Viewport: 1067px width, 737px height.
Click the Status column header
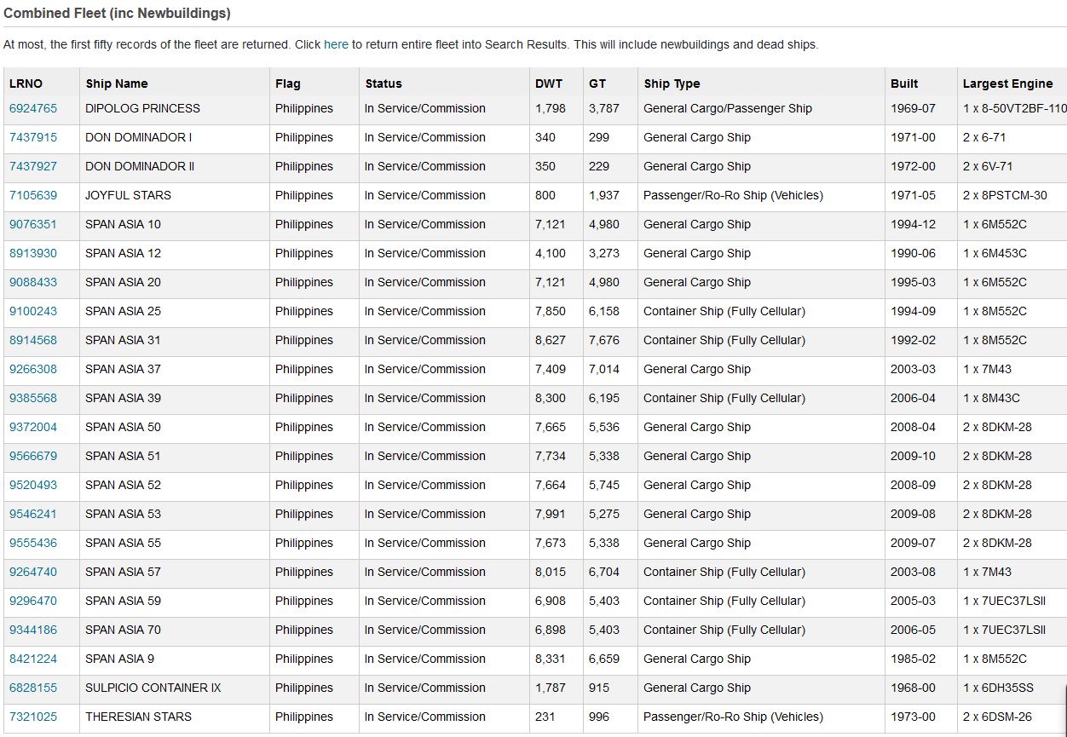point(384,83)
